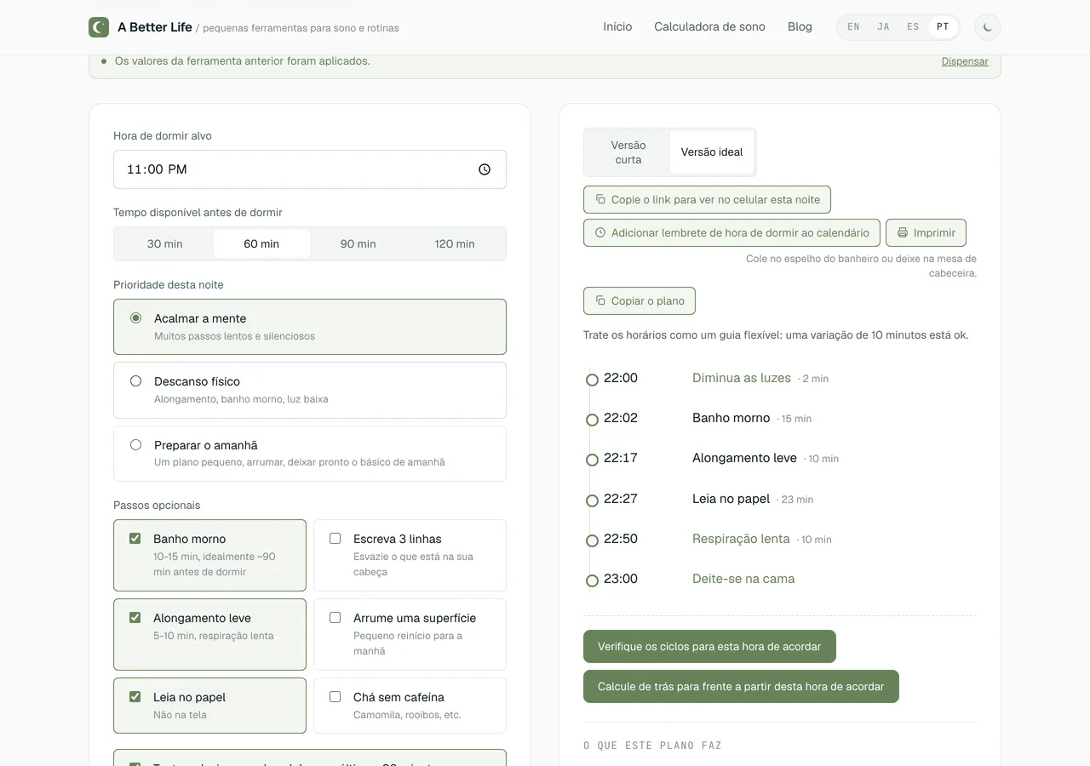Switch to Versão curta

(x=628, y=152)
